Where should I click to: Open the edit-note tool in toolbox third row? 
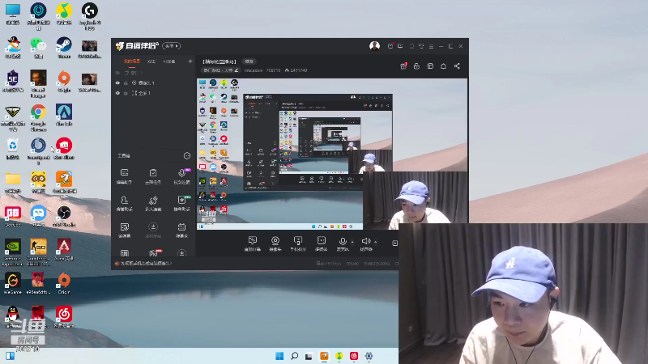pos(125,231)
